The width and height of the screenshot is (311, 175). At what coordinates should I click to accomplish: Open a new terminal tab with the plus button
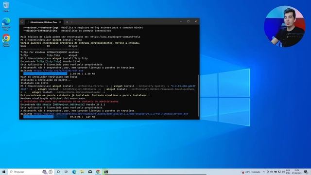(x=67, y=22)
